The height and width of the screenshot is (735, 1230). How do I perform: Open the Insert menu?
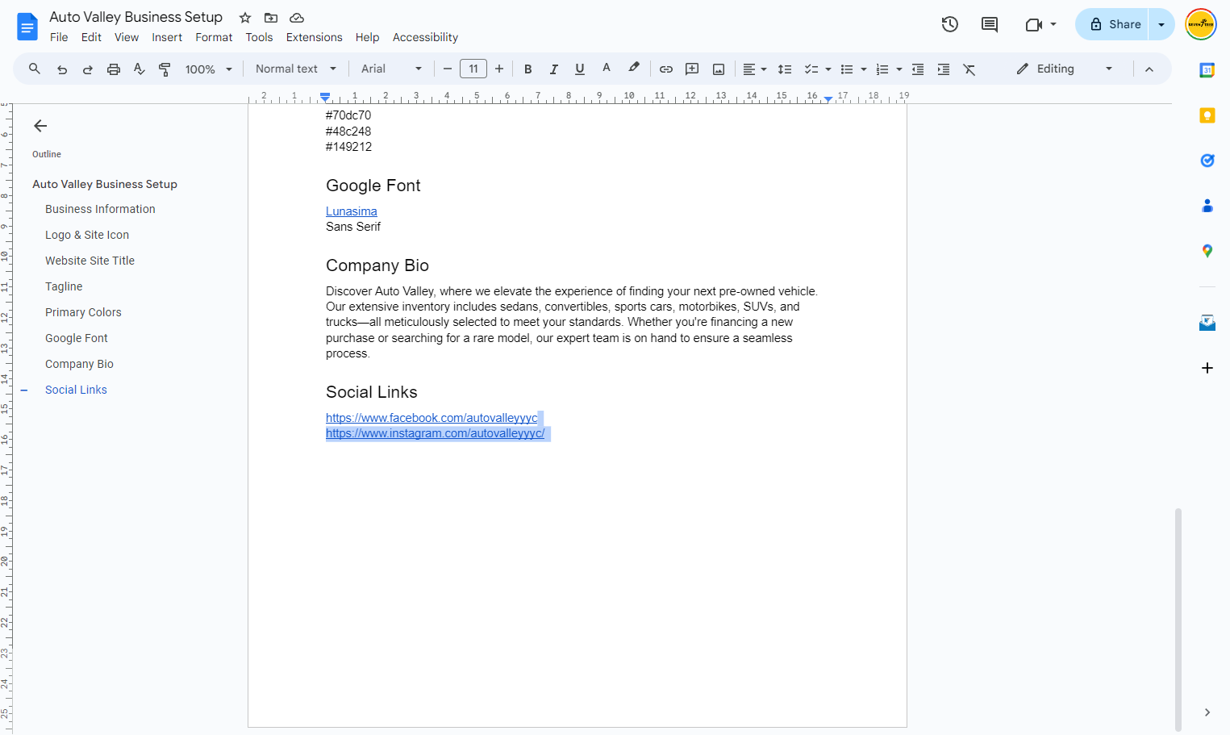click(167, 37)
